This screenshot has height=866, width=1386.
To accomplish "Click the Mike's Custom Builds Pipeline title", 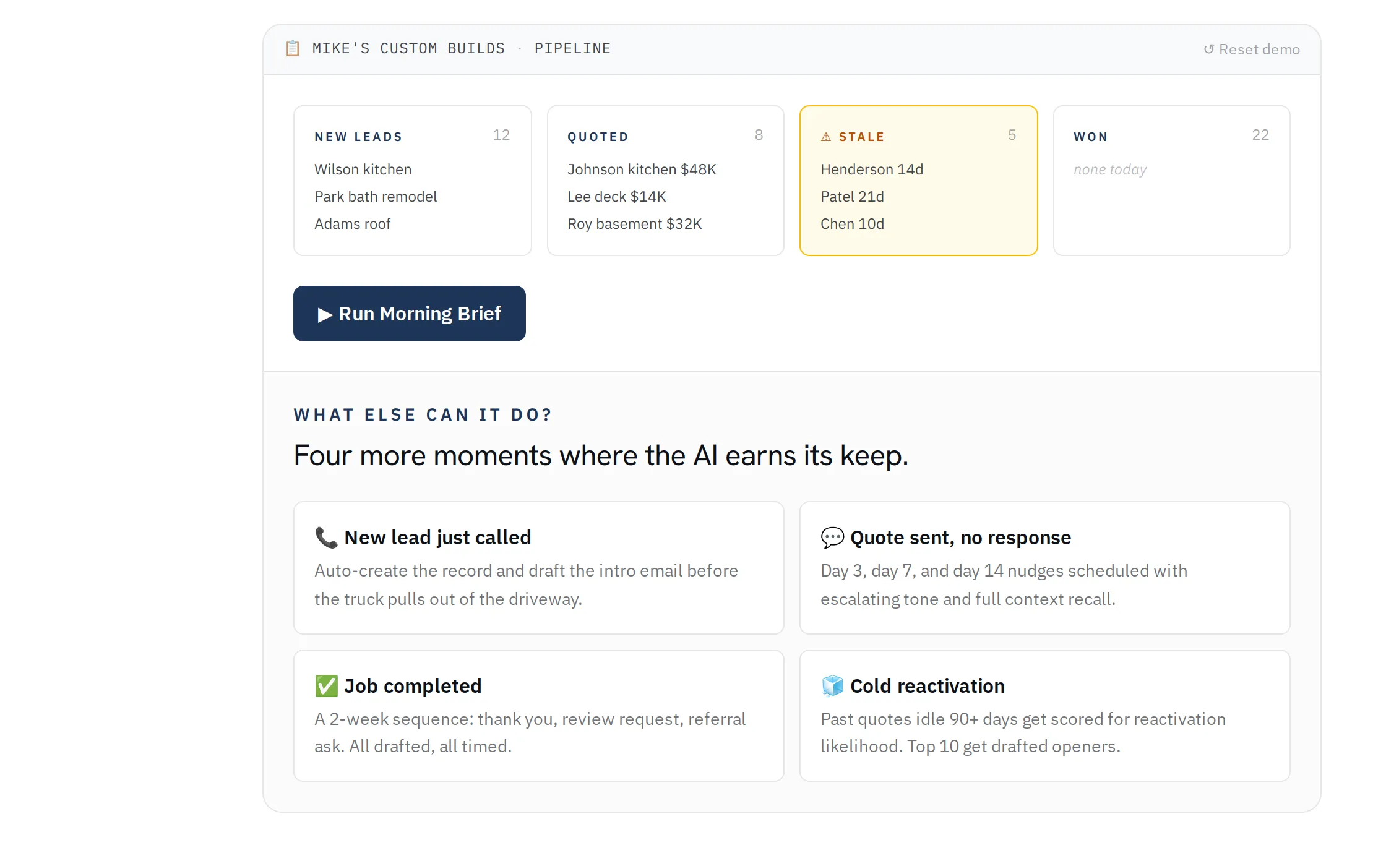I will point(461,48).
